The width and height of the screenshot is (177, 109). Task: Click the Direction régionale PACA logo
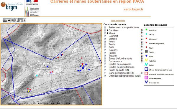click(x=32, y=11)
